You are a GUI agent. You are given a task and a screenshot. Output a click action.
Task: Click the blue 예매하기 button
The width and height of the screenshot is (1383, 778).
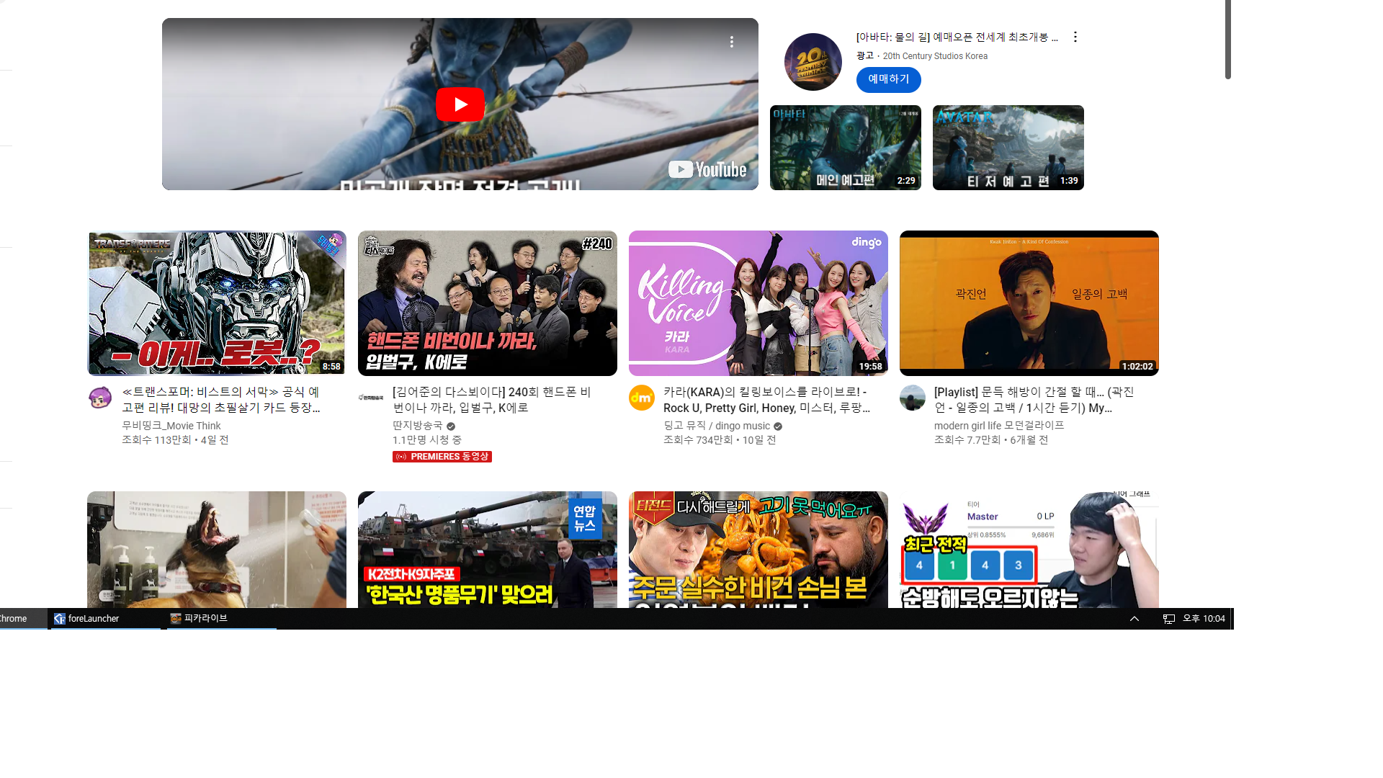coord(888,79)
